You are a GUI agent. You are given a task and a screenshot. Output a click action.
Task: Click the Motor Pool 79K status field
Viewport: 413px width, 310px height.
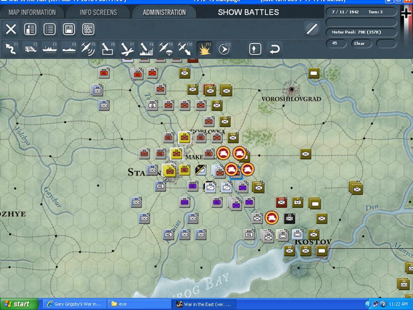pos(361,32)
